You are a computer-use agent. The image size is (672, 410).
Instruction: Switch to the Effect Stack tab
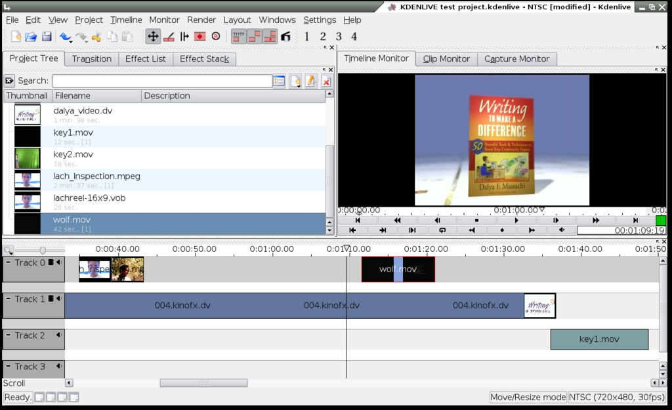click(204, 59)
